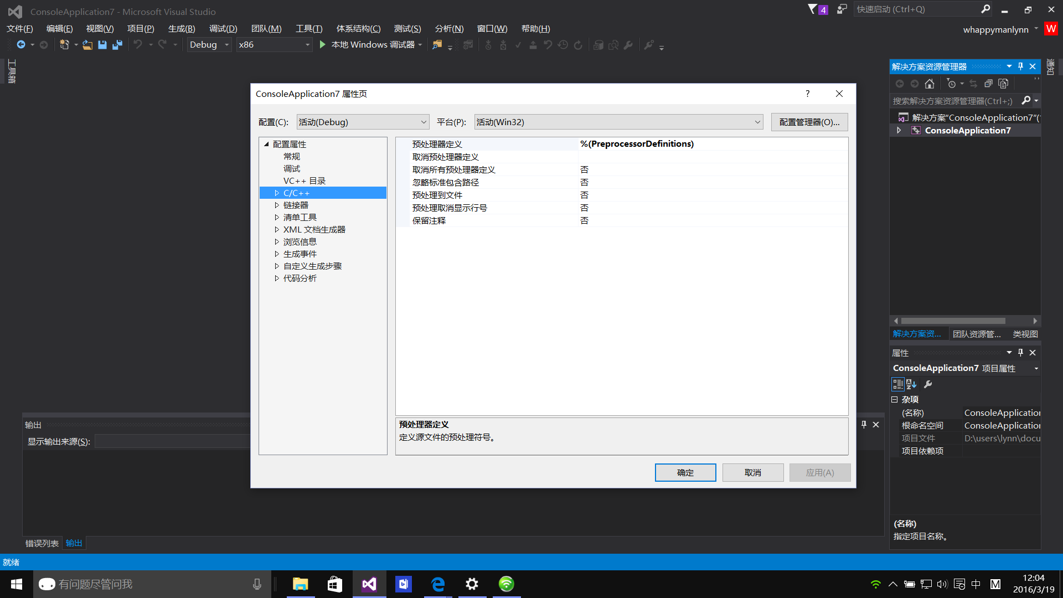Switch to the 类视图 tab
This screenshot has height=598, width=1063.
(x=1025, y=334)
